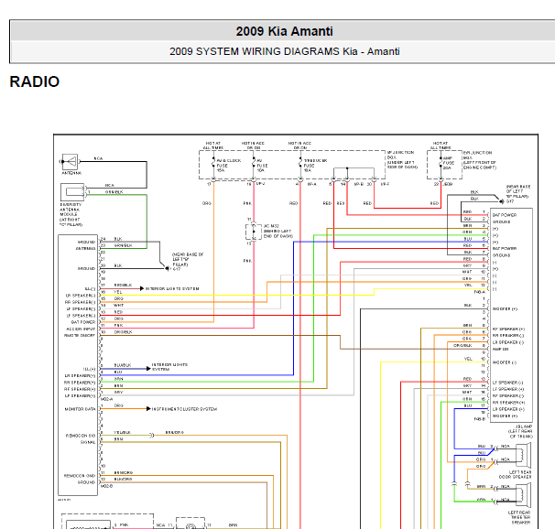555x529 pixels.
Task: Select the "2009 SYSTEM WIRING DIAGRAMS Kia - Amanti" subtitle
Action: click(285, 51)
